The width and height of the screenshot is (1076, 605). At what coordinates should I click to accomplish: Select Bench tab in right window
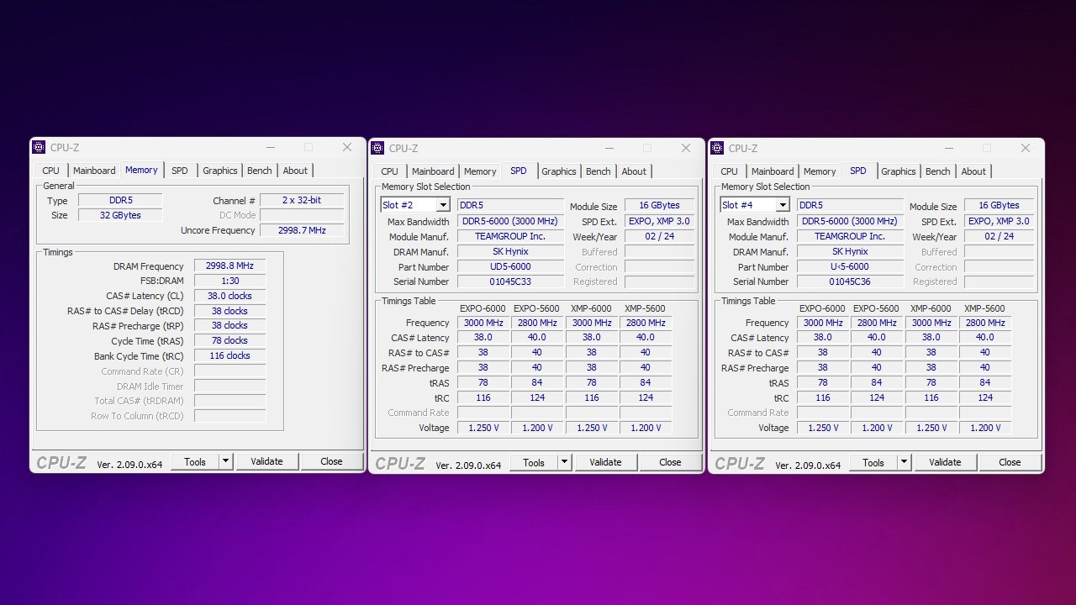pos(938,171)
